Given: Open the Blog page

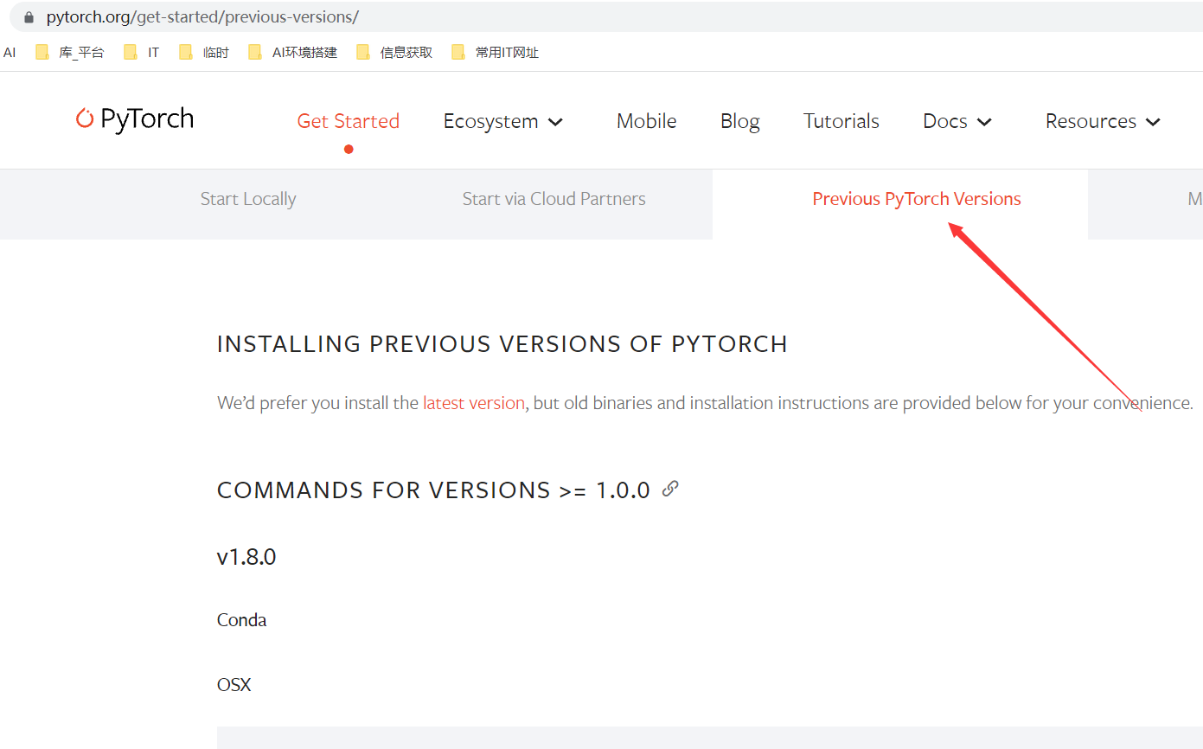Looking at the screenshot, I should (x=739, y=121).
